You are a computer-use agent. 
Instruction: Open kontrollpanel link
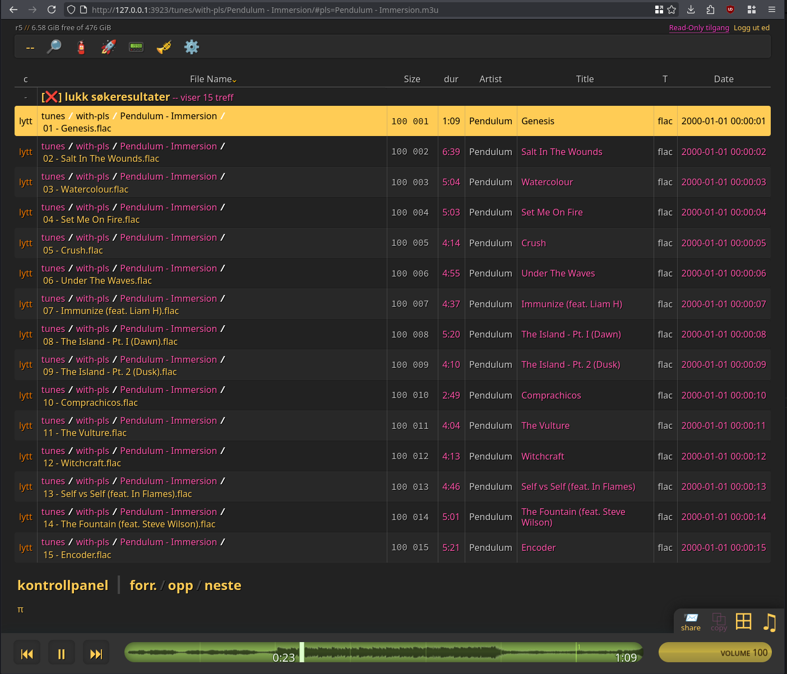(63, 585)
